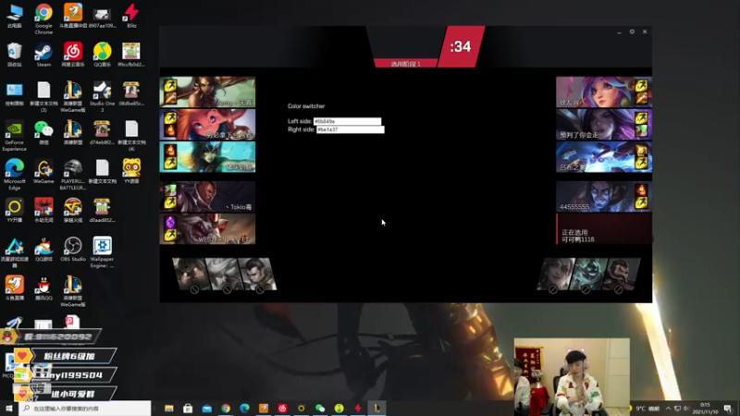
Task: Switch to Chrome on the taskbar
Action: [226, 408]
